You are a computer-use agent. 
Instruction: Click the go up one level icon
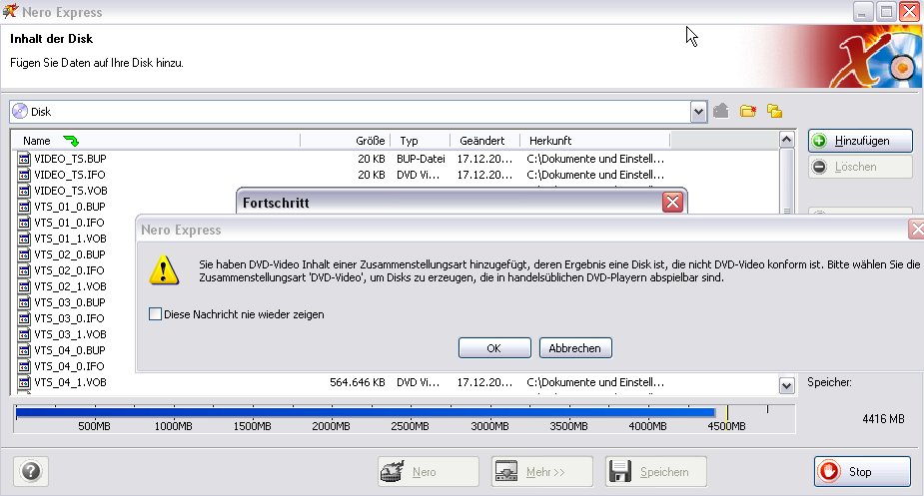pyautogui.click(x=721, y=111)
